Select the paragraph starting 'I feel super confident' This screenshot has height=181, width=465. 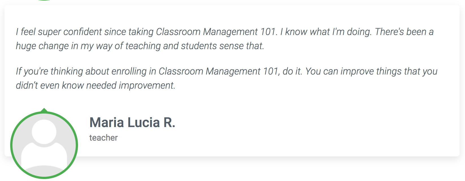[225, 39]
